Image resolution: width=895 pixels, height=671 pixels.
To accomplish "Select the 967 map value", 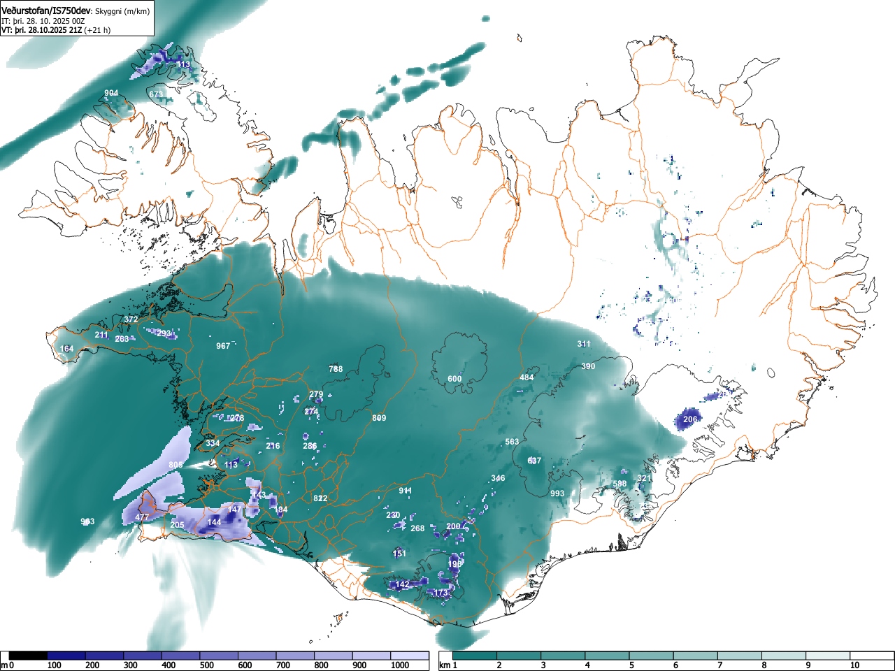I will pos(223,346).
